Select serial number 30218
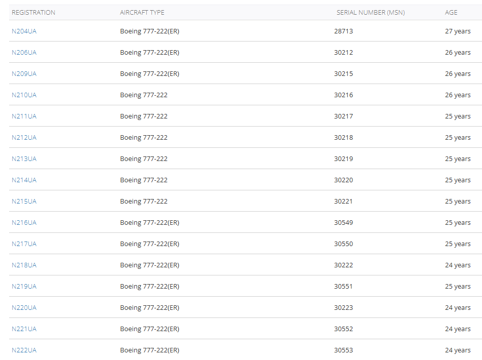482x360 pixels. click(x=343, y=137)
